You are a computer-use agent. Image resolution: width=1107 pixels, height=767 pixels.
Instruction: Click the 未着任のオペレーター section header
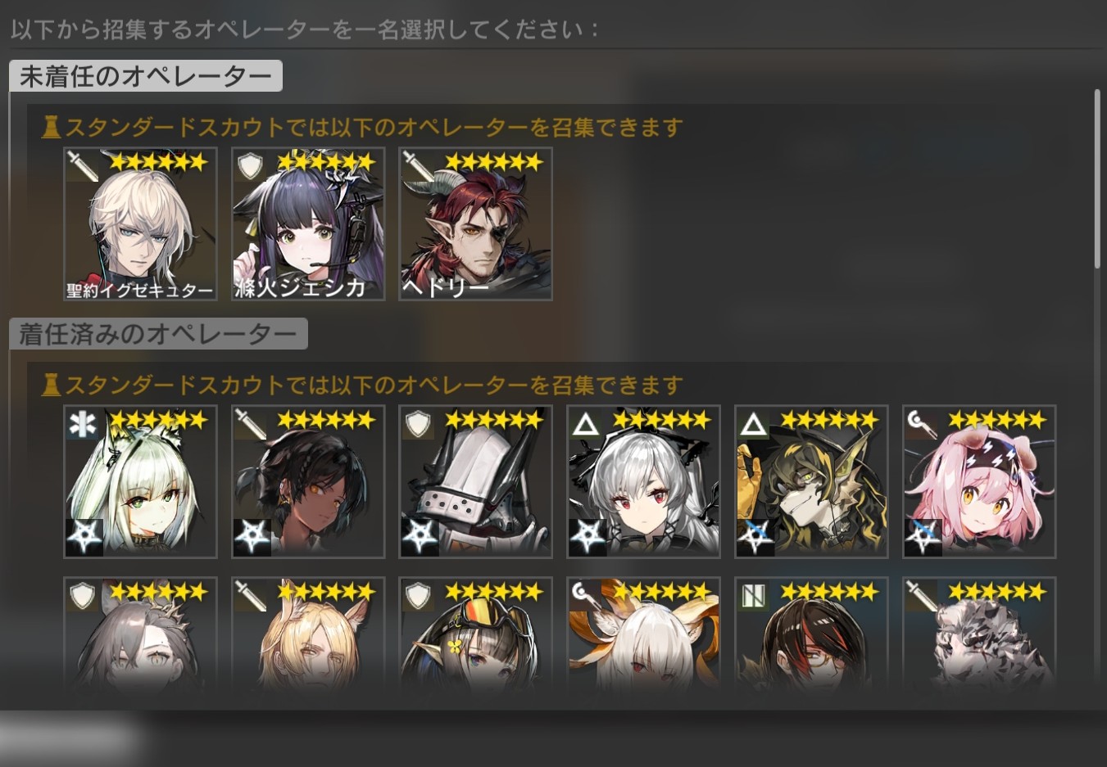coord(146,76)
